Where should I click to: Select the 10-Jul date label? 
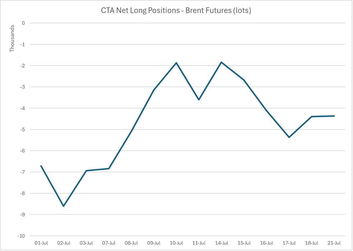[176, 243]
